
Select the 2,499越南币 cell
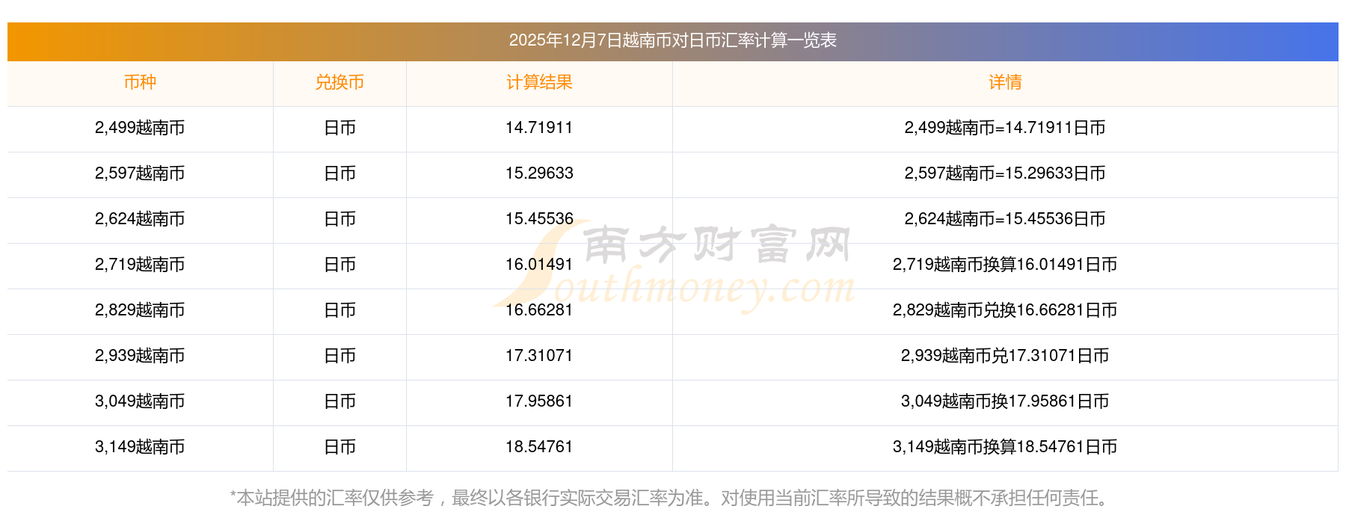point(140,128)
